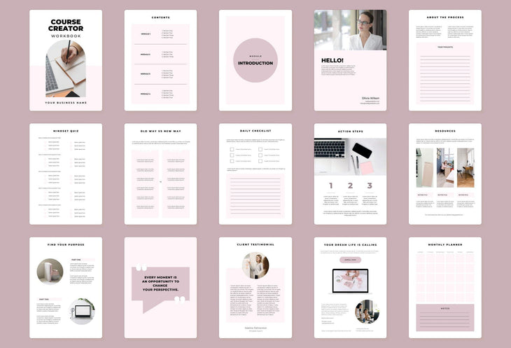511x348 pixels.
Task: Check the top-left Daily Checklist checkbox
Action: pyautogui.click(x=232, y=149)
